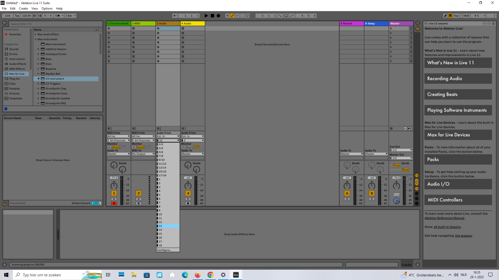Expand the Additive Heaven folder
Screen dimensions: 499x280
[39, 49]
